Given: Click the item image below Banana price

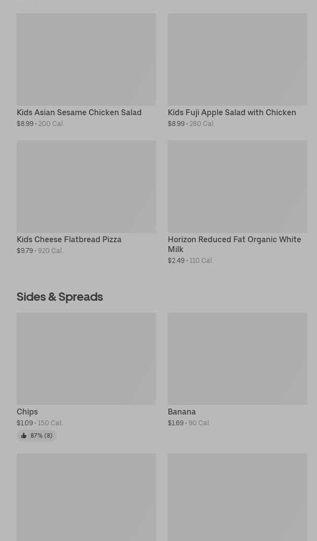Looking at the screenshot, I should [237, 497].
